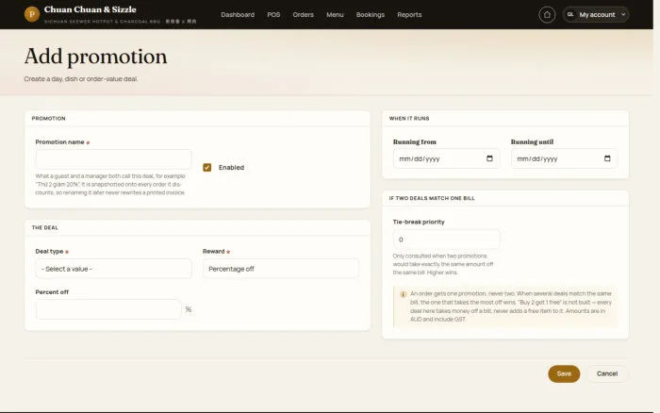The image size is (660, 413).
Task: View the Reports section
Action: (x=409, y=15)
